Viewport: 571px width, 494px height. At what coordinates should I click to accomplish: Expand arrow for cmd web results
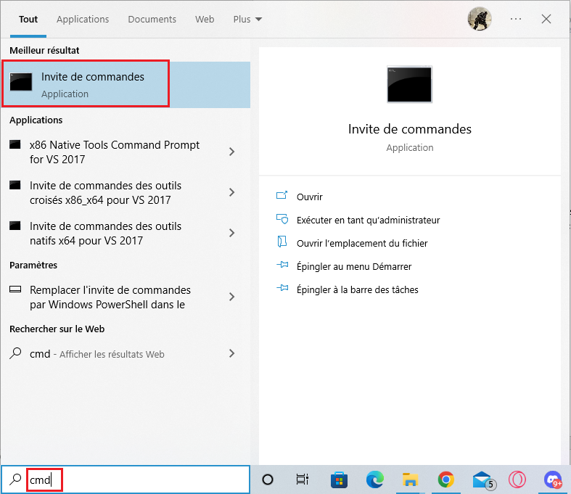(x=231, y=353)
